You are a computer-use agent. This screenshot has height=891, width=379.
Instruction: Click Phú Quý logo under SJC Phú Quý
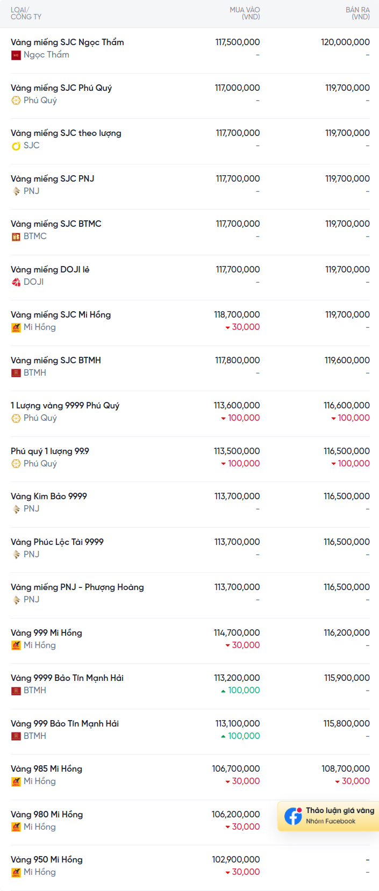click(16, 100)
